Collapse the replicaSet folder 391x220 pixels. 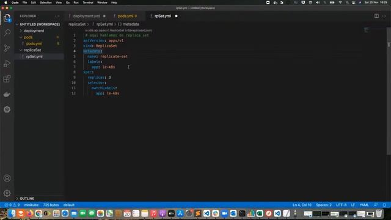pos(32,50)
